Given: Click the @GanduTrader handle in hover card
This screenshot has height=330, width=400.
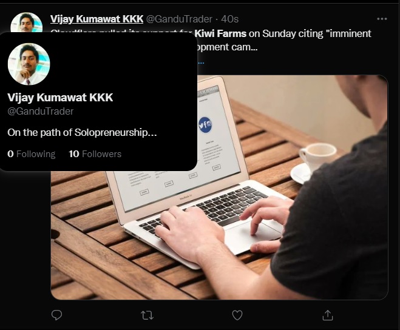Looking at the screenshot, I should point(41,111).
